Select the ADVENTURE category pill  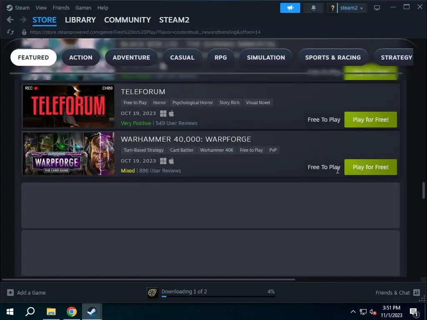pyautogui.click(x=131, y=57)
